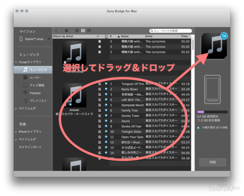The width and height of the screenshot is (244, 196).
Task: Click the ミュージック note icon in sidebar
Action: pos(25,70)
